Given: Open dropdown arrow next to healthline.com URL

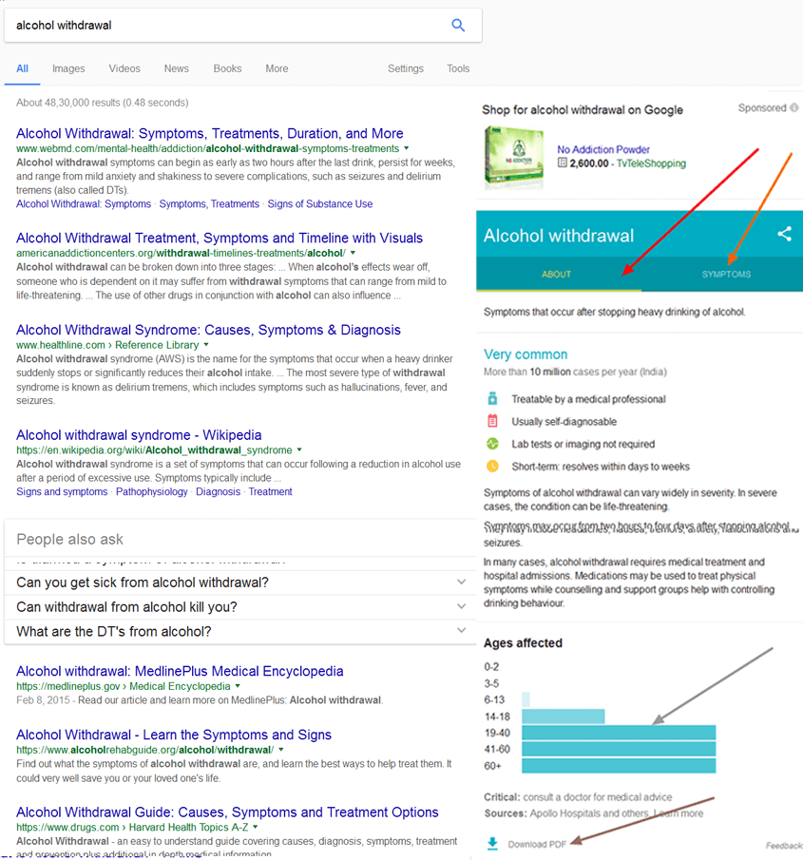Looking at the screenshot, I should click(206, 344).
